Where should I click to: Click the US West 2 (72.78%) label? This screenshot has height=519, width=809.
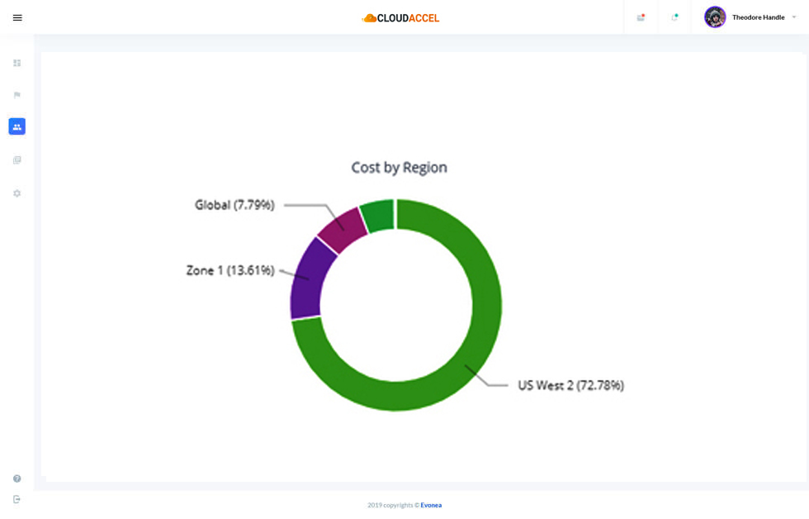(x=570, y=385)
